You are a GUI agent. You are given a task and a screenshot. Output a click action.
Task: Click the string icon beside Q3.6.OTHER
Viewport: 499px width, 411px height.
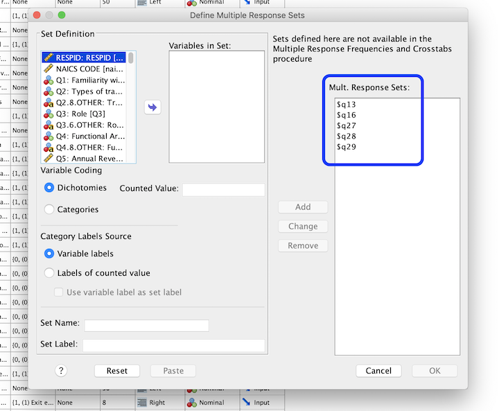(49, 125)
